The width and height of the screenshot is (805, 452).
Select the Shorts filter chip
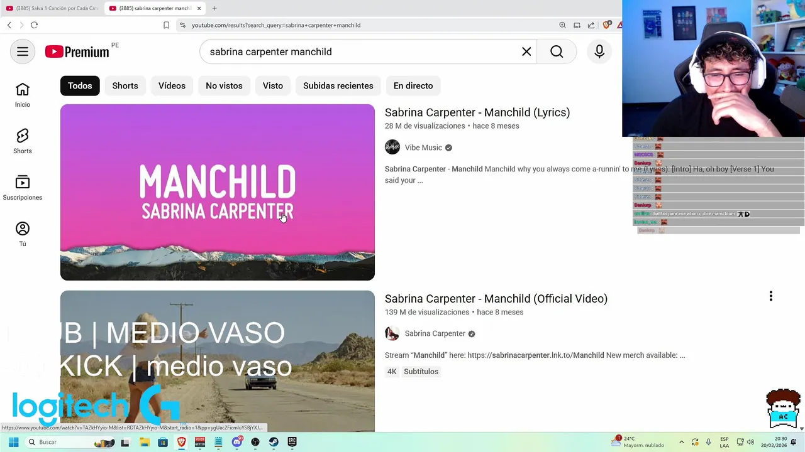(x=125, y=85)
